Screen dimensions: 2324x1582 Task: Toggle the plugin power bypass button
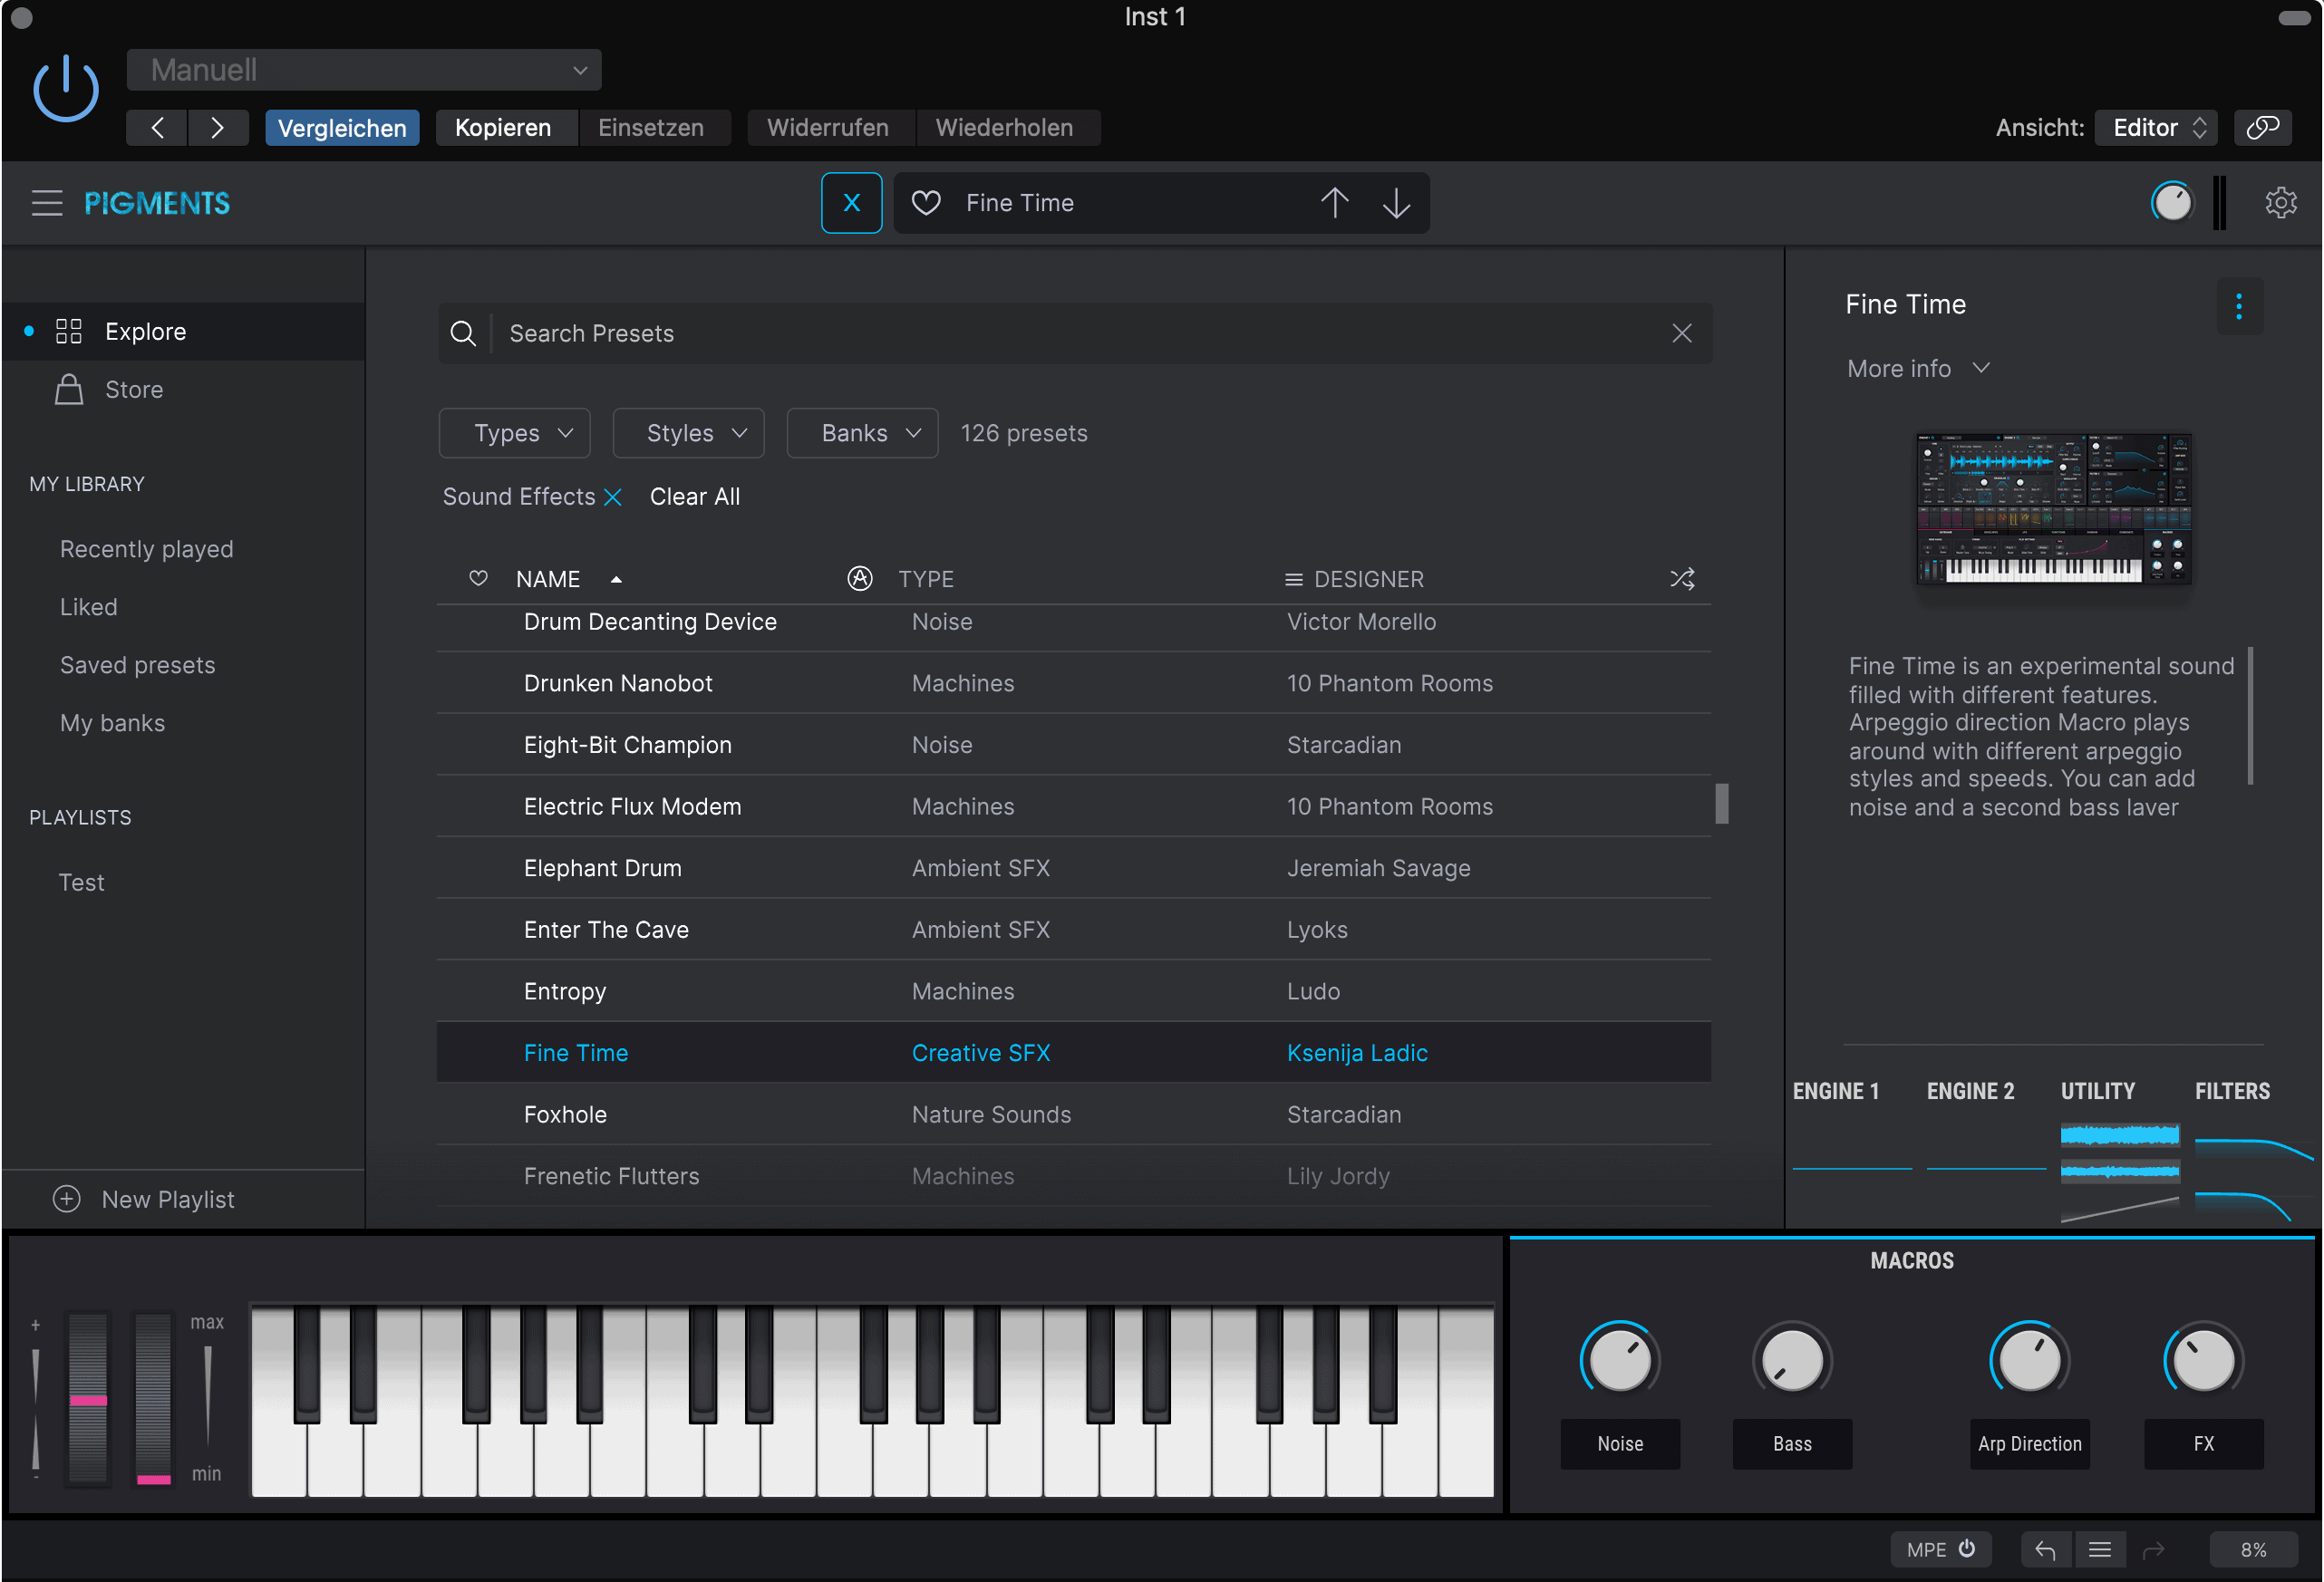(x=66, y=89)
